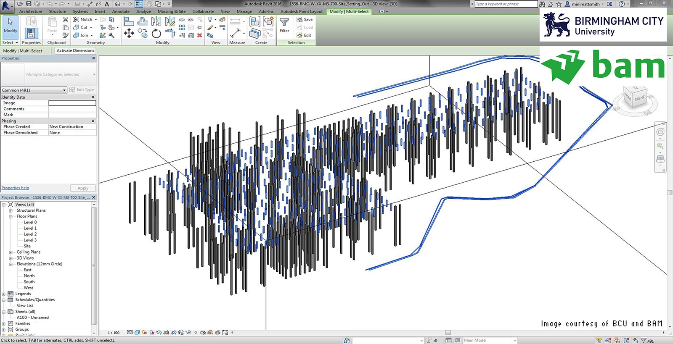Open the Autodesk Point Layout tab
673x344 pixels.
pyautogui.click(x=302, y=11)
